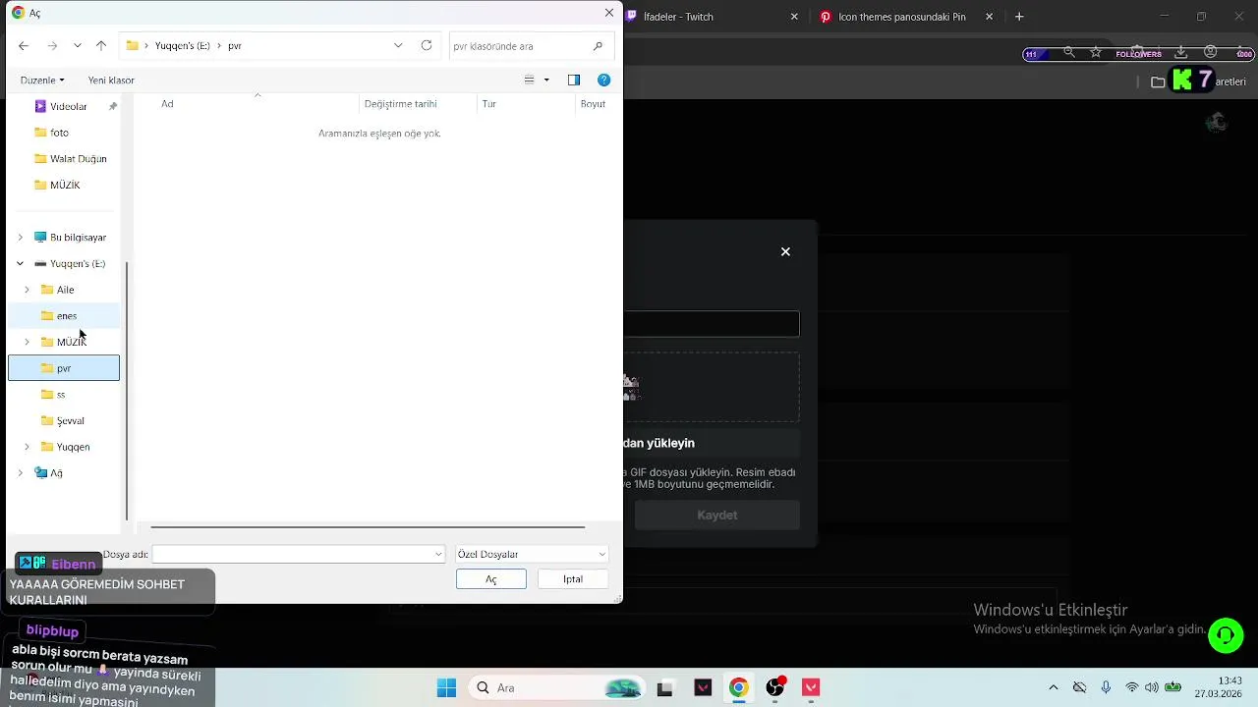Switch to Icon themes Pinterest tab
The image size is (1258, 707).
pyautogui.click(x=902, y=17)
